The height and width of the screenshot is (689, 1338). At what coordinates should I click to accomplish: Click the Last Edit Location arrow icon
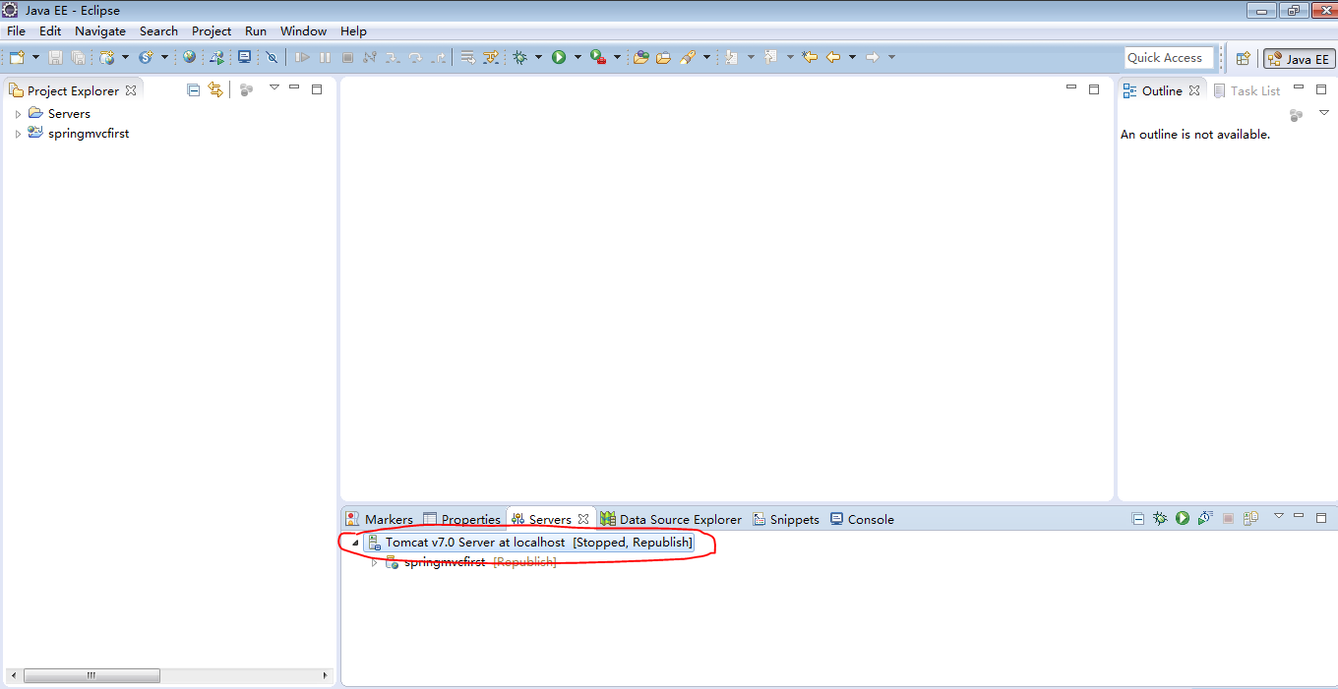tap(810, 57)
